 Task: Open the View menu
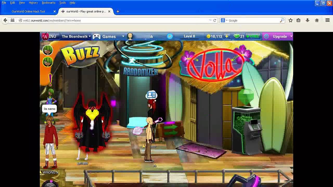coord(22,3)
